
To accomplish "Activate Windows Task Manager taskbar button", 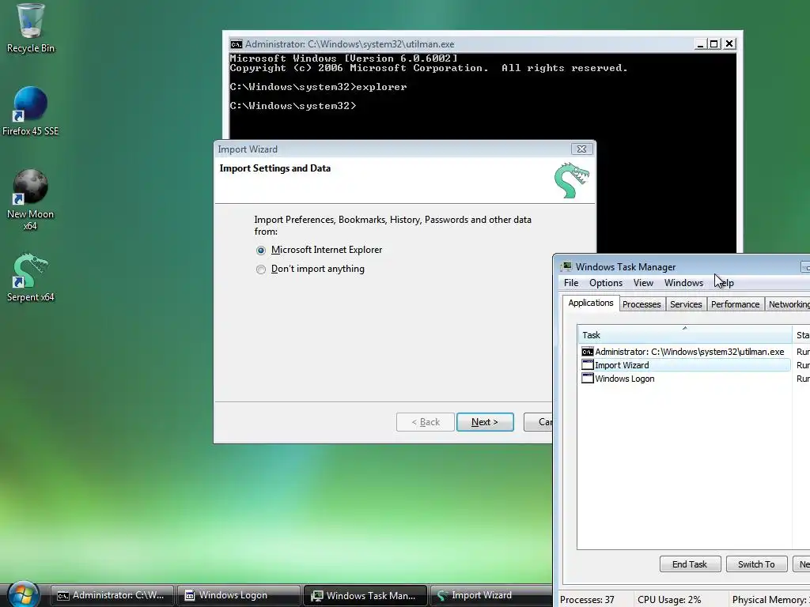I will click(x=365, y=595).
